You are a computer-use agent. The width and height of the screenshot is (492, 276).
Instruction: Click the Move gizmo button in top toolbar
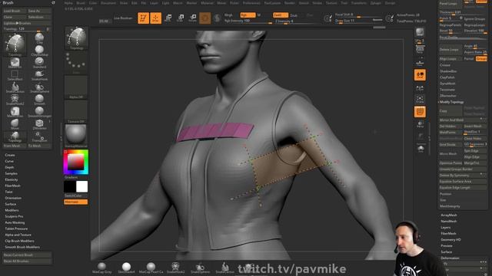168,18
